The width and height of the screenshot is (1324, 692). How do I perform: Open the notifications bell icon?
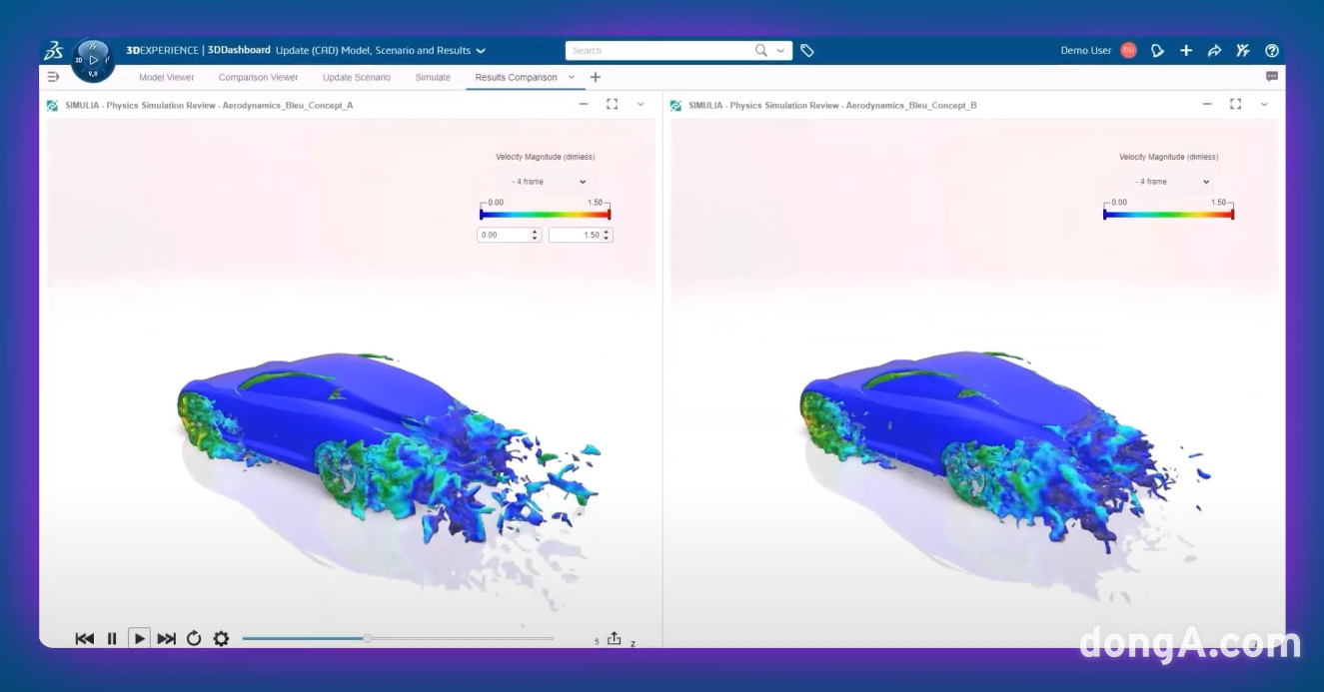1157,50
